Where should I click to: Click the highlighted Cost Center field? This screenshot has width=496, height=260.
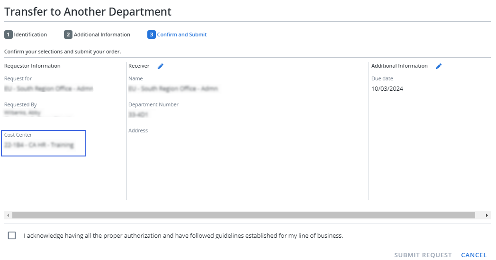coord(44,143)
